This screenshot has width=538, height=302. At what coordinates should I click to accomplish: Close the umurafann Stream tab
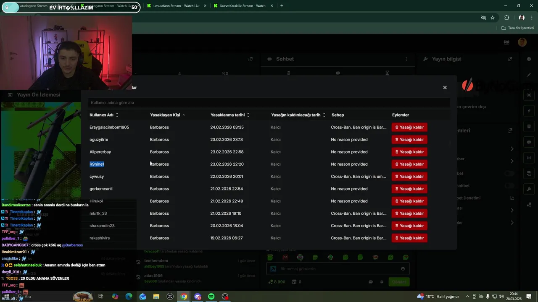(x=206, y=6)
